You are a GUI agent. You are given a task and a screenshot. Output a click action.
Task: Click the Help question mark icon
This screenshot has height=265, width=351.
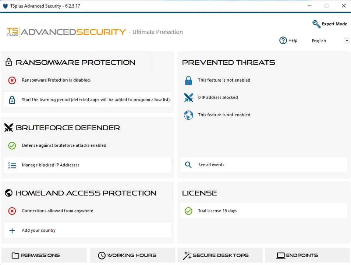283,40
